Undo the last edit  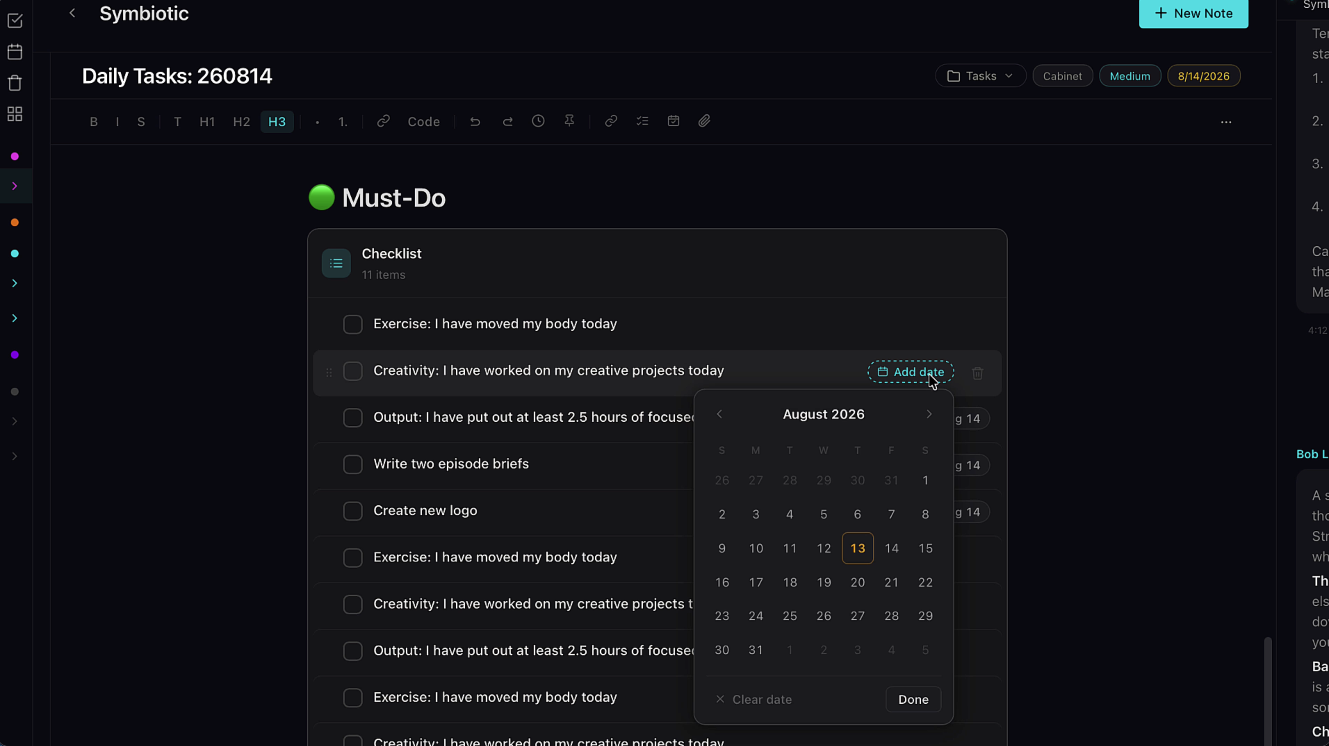pyautogui.click(x=475, y=121)
